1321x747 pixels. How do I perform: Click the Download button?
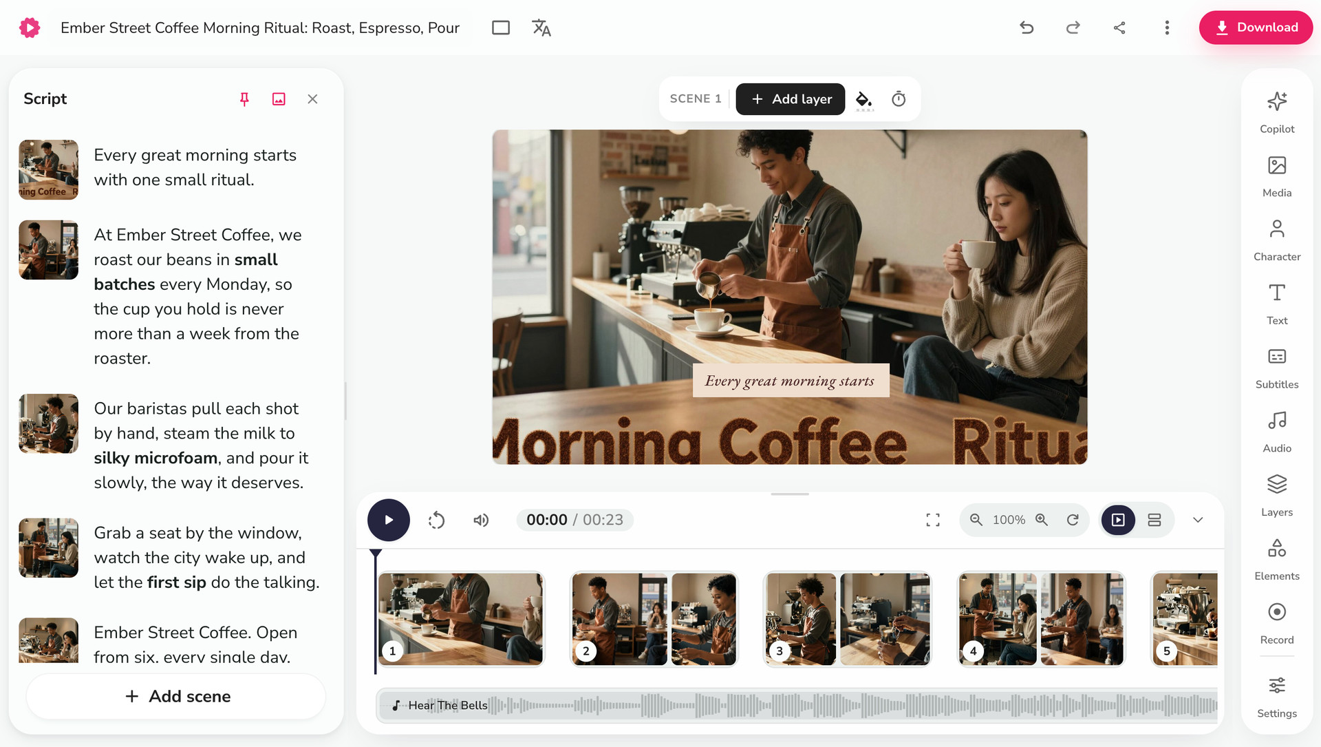(x=1256, y=28)
